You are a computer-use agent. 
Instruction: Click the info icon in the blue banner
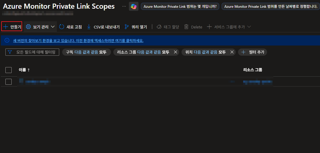click(x=7, y=40)
